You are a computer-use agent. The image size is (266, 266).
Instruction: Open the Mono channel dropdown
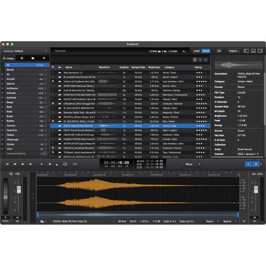coord(191,164)
